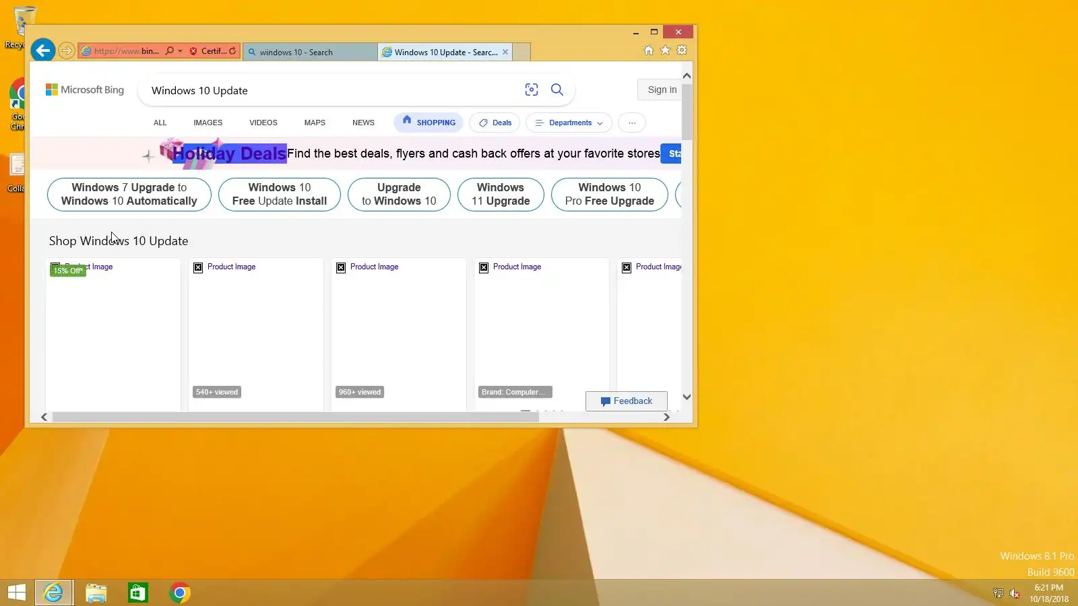Click the horizontal scrollbar right arrow
Image resolution: width=1078 pixels, height=606 pixels.
(666, 417)
